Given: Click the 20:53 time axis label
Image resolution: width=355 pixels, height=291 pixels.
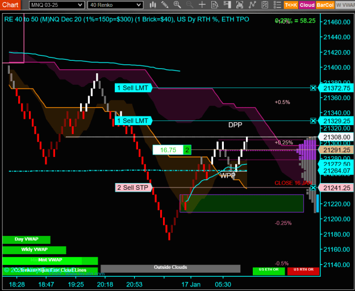Looking at the screenshot, I should tap(134, 284).
